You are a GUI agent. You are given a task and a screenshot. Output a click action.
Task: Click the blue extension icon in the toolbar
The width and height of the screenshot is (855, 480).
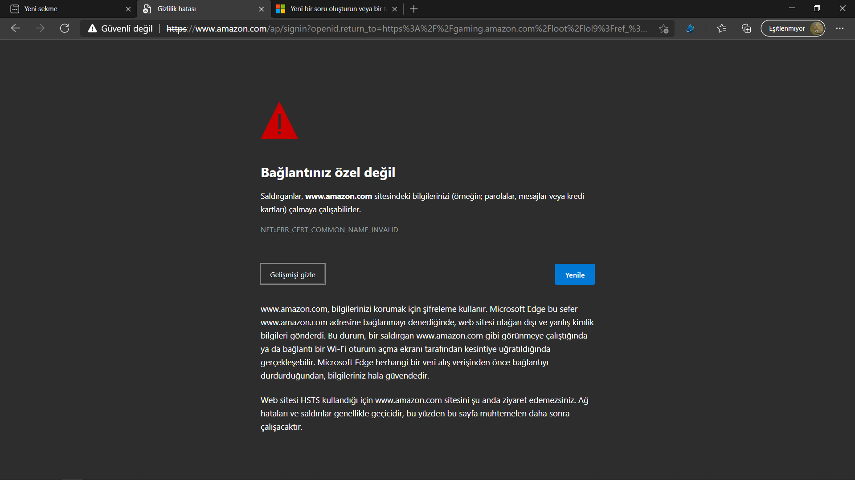tap(690, 28)
